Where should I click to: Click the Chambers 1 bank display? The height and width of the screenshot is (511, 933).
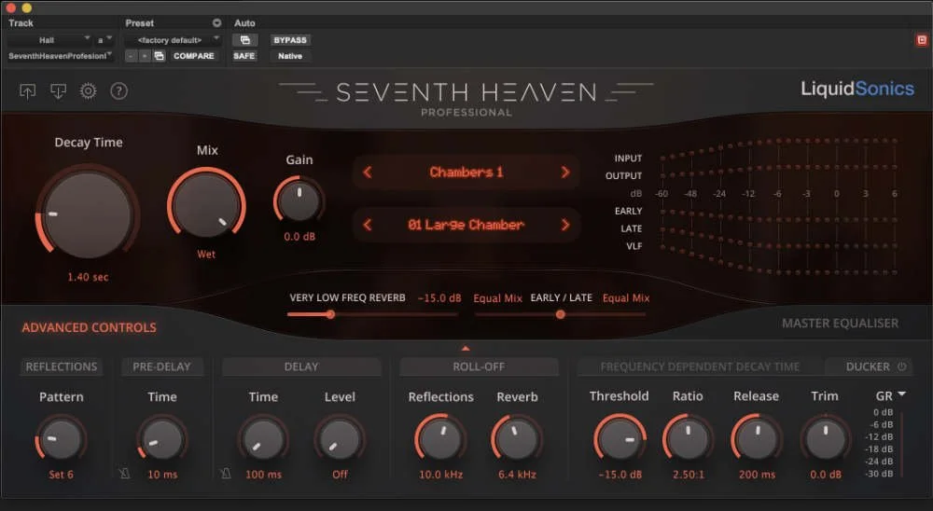click(466, 172)
